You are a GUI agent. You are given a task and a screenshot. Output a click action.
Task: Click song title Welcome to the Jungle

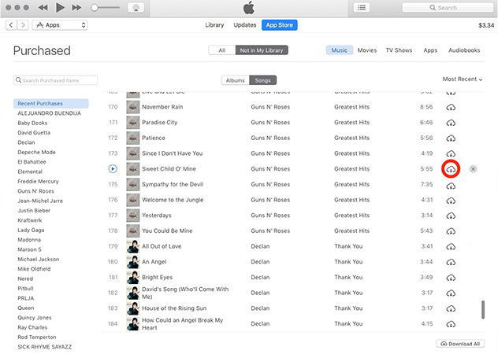point(173,200)
